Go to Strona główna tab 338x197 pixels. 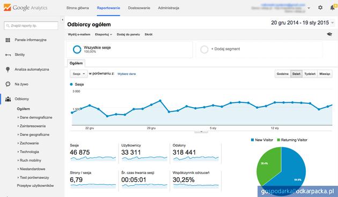tap(78, 8)
